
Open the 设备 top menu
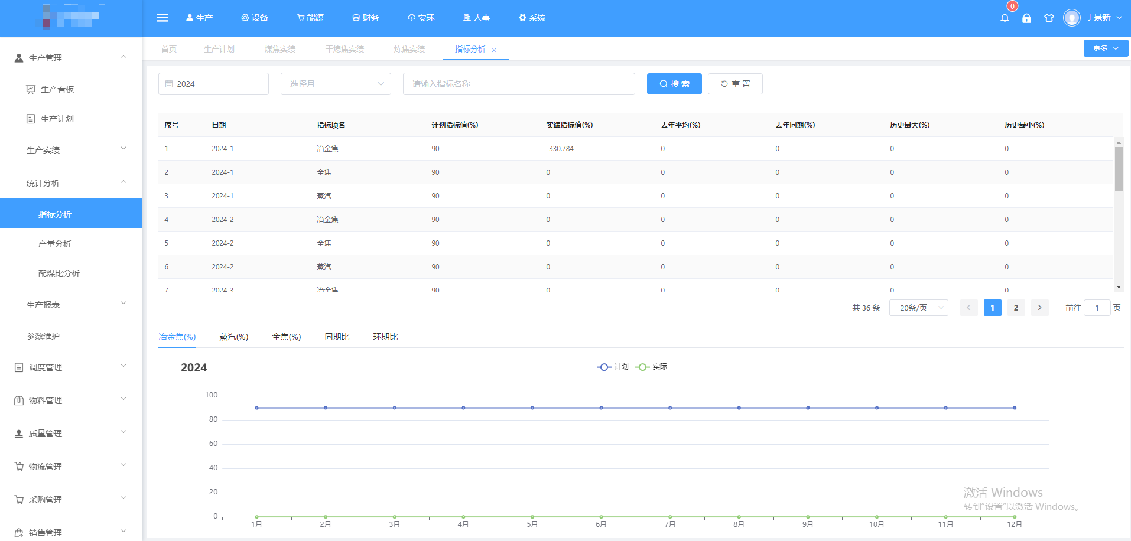click(x=255, y=18)
